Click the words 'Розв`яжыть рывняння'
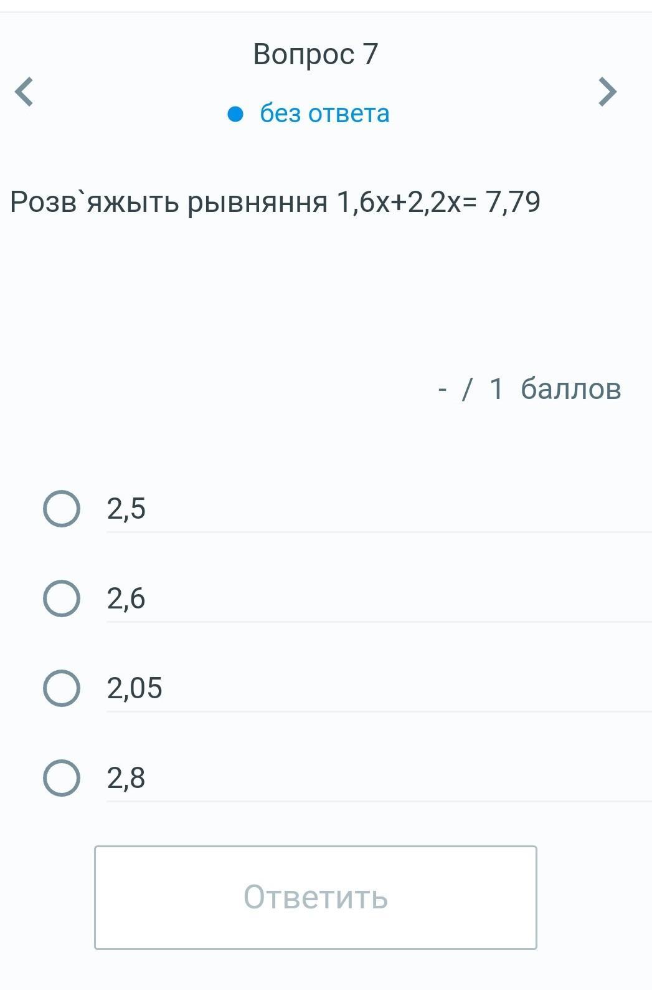652x990 pixels. point(169,202)
